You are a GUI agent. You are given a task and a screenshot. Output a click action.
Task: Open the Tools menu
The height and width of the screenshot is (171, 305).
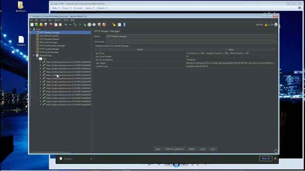(66, 20)
